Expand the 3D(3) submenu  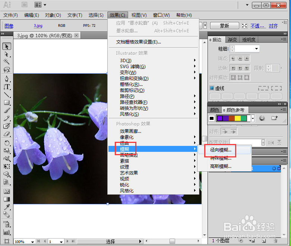click(153, 60)
